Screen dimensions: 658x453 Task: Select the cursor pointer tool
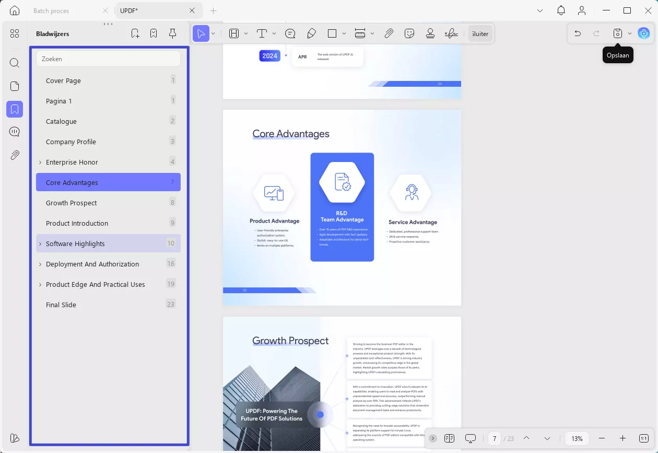201,33
